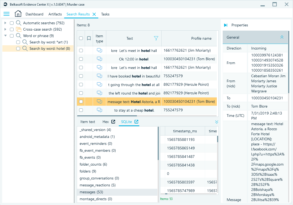293x205 pixels.
Task: Check the Word or phrase checkbox
Action: click(12, 36)
